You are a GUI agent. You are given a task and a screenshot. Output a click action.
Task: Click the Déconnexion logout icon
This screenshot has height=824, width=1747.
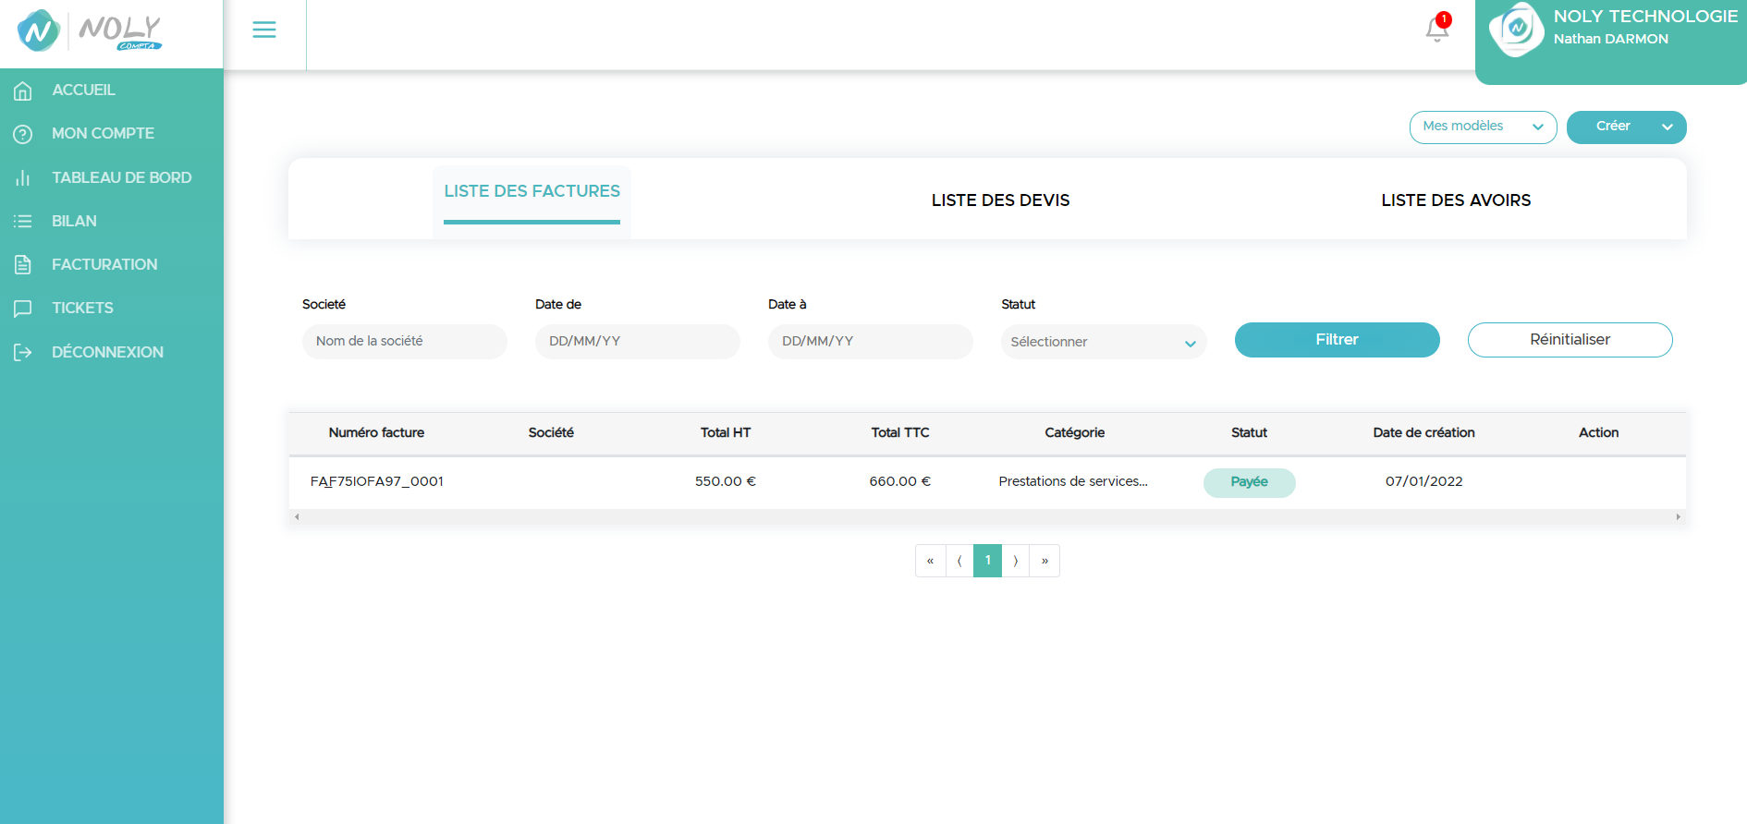click(x=23, y=352)
